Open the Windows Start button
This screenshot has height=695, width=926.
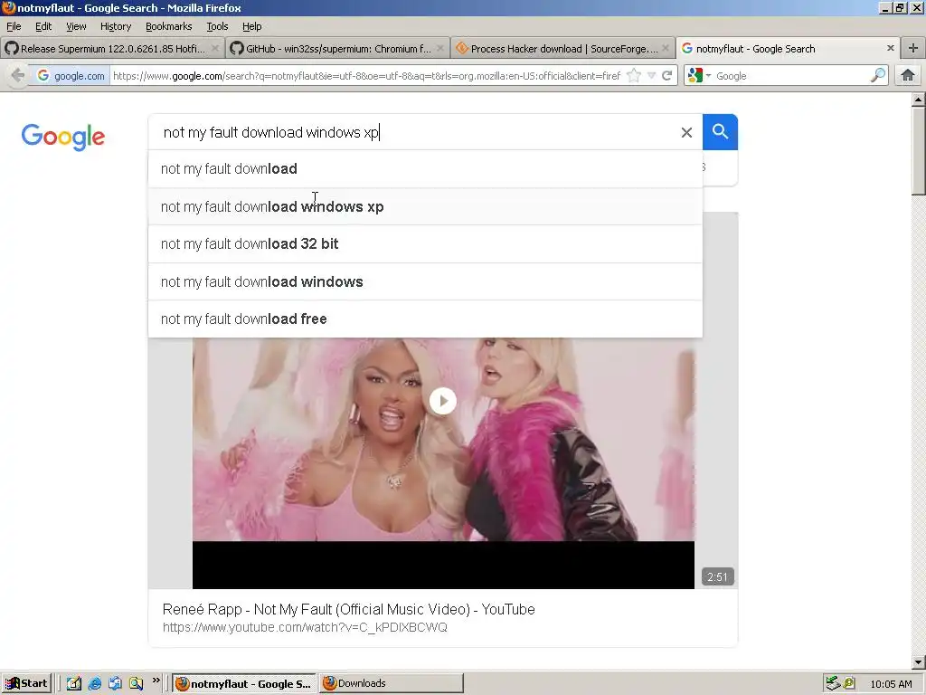[26, 683]
